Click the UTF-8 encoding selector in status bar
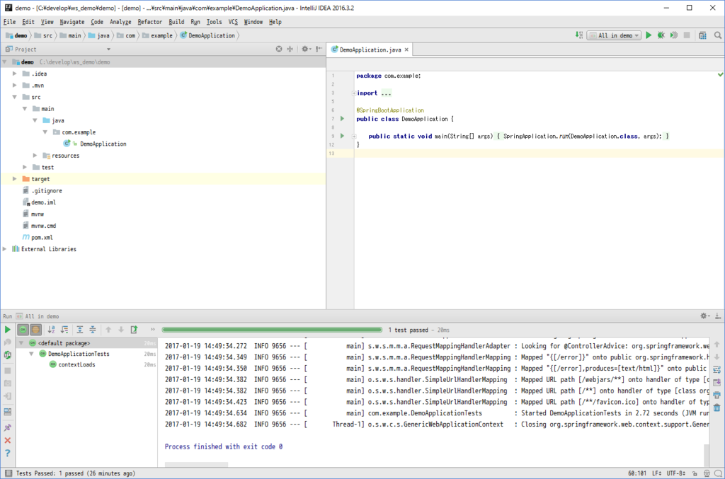 click(676, 473)
